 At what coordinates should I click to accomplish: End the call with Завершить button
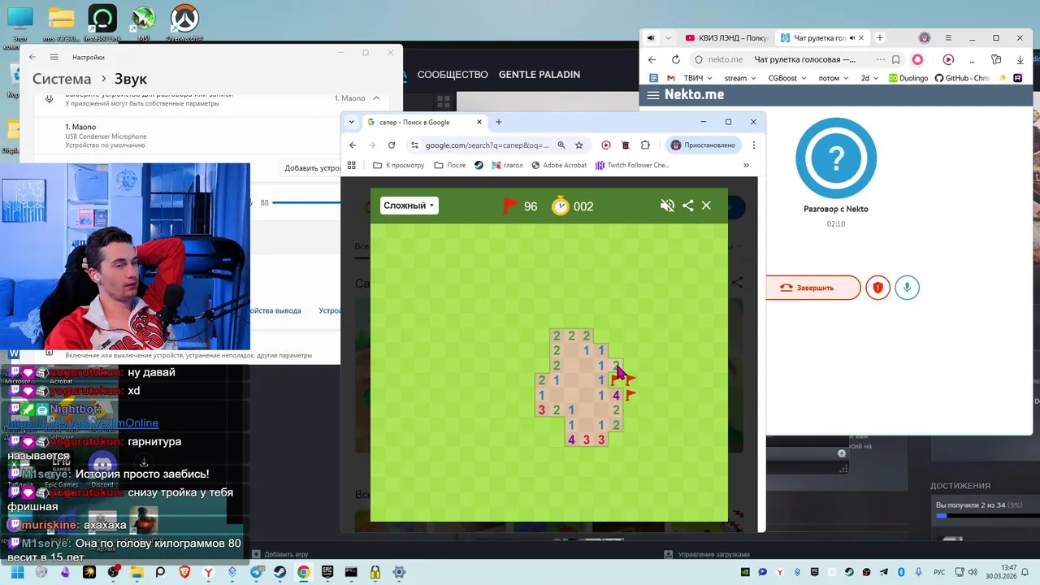tap(812, 288)
